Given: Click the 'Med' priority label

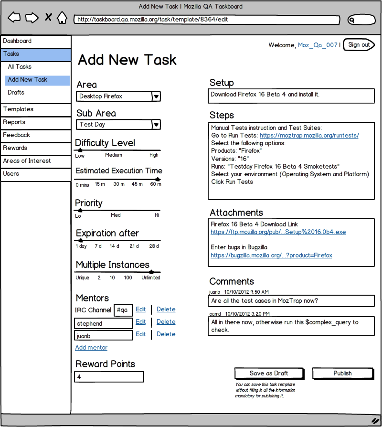Looking at the screenshot, I should coord(116,215).
